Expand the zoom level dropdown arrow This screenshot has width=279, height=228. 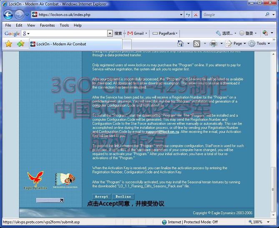pyautogui.click(x=268, y=222)
